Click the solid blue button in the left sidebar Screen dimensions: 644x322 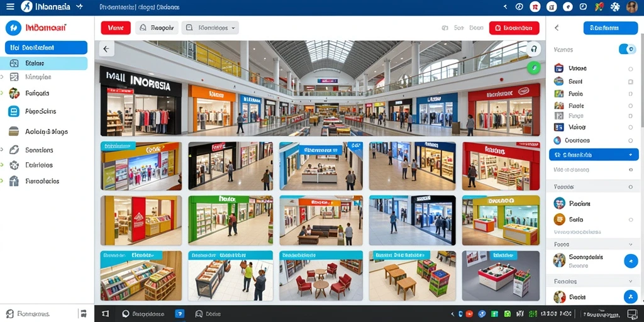click(46, 48)
